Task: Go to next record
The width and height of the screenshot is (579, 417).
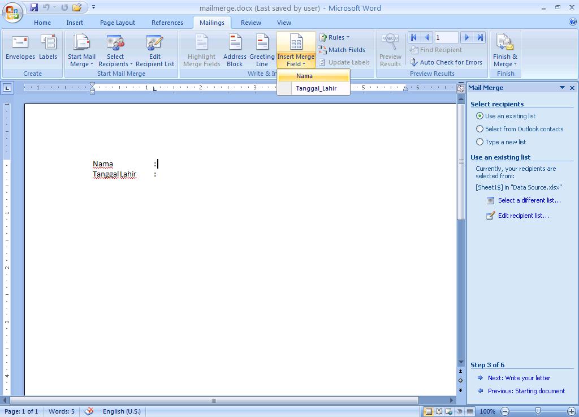Action: [x=466, y=37]
